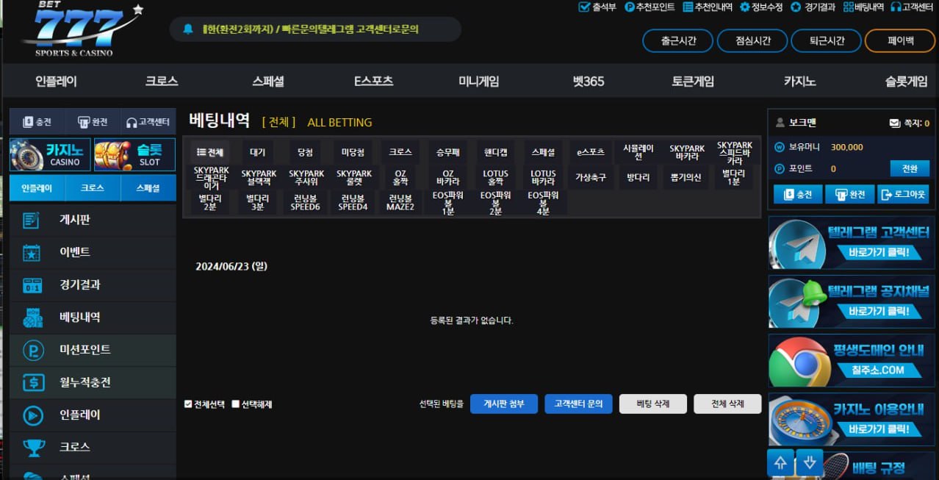
Task: Click the 전체 삭제 button
Action: coord(727,404)
